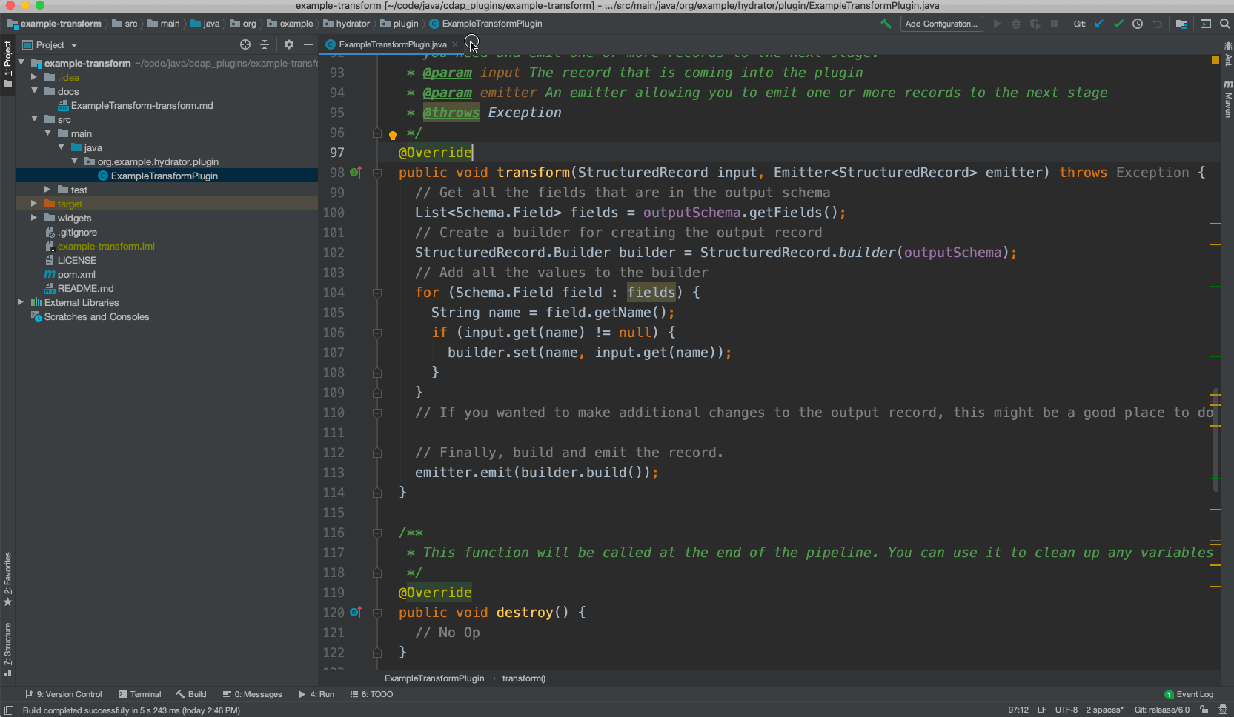Viewport: 1234px width, 717px height.
Task: Toggle the tool window bars button, bottom-left corner
Action: coord(9,710)
